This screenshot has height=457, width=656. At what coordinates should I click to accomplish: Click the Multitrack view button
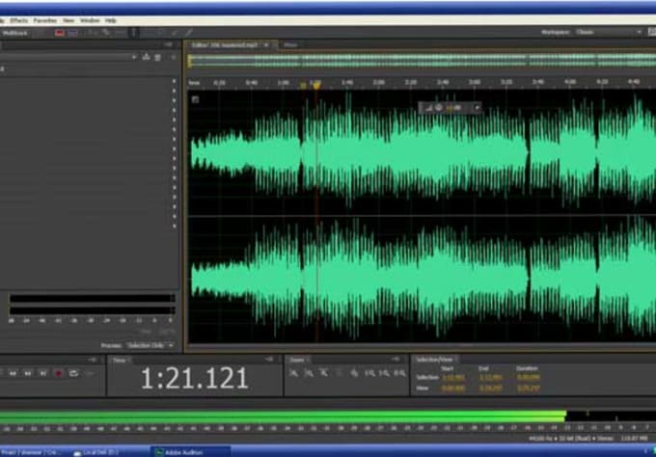pos(15,33)
